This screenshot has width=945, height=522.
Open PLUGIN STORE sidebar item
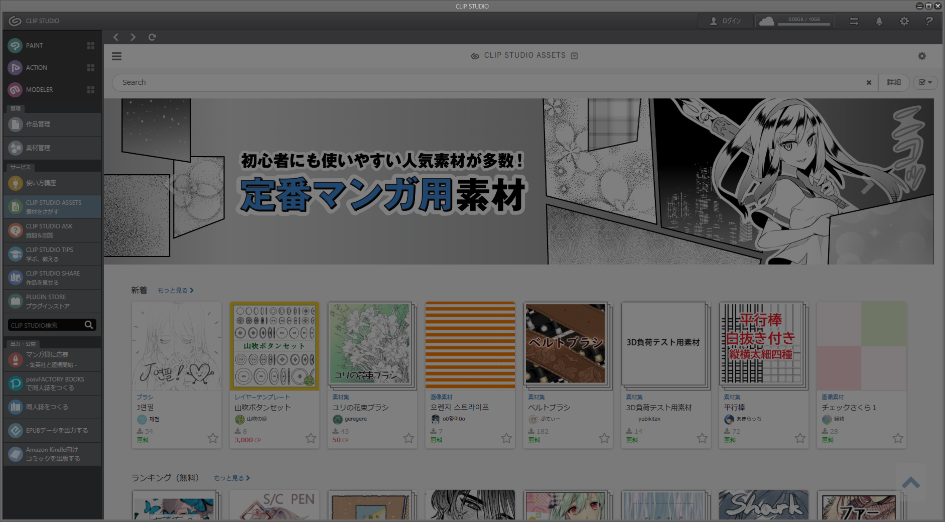point(52,301)
